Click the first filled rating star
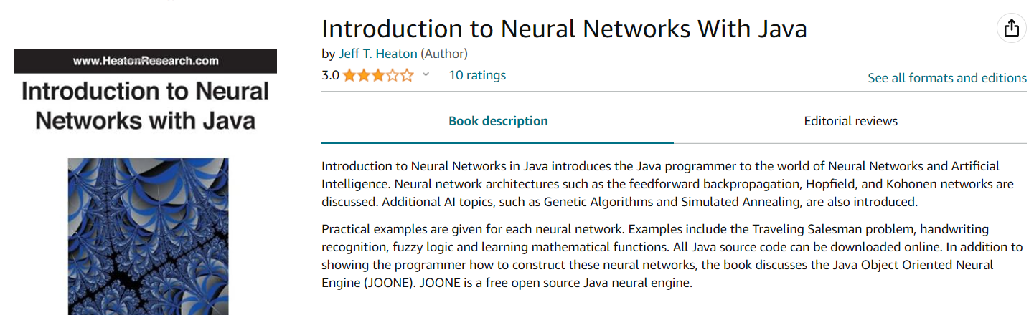 coord(349,75)
